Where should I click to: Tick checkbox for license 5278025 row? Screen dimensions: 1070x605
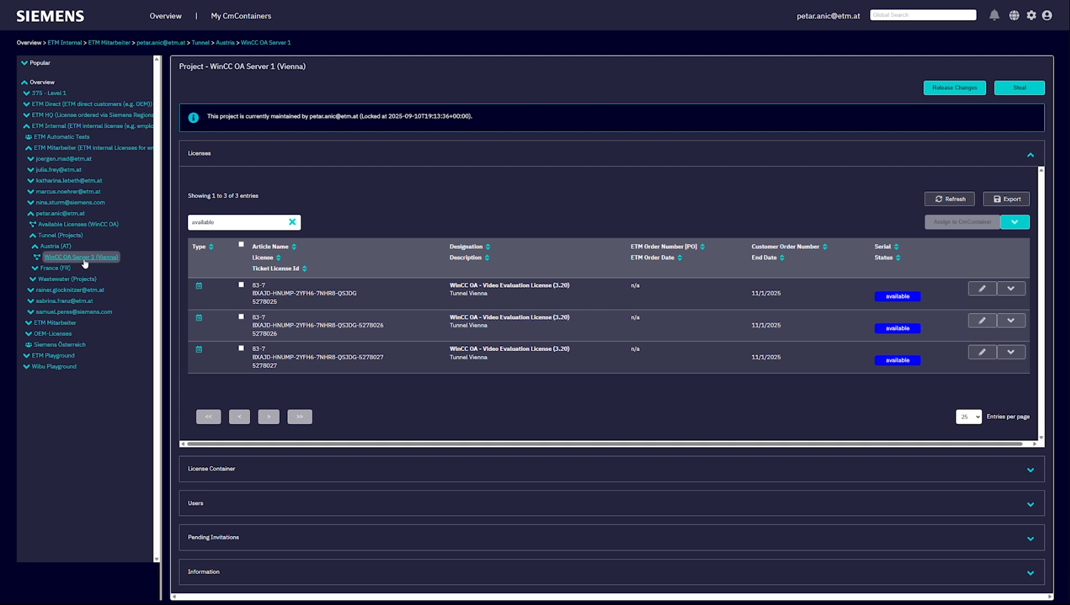point(241,285)
